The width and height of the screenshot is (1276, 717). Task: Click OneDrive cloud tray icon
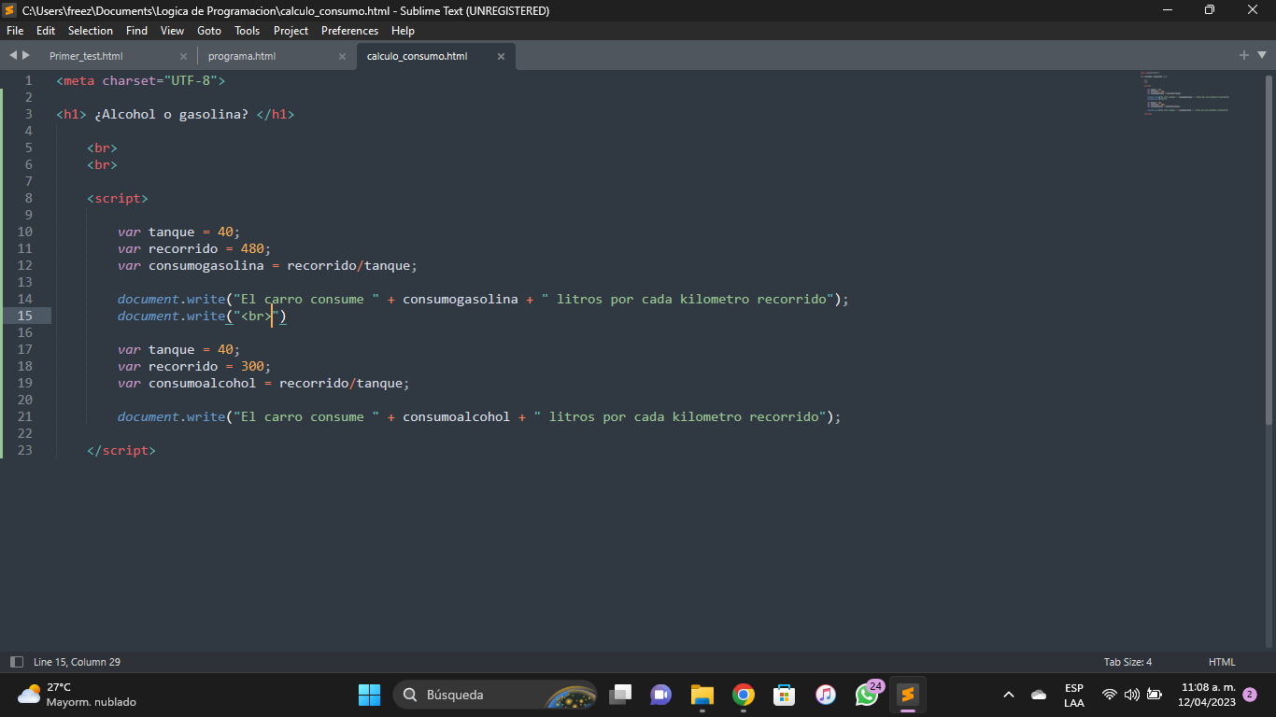click(x=1039, y=695)
